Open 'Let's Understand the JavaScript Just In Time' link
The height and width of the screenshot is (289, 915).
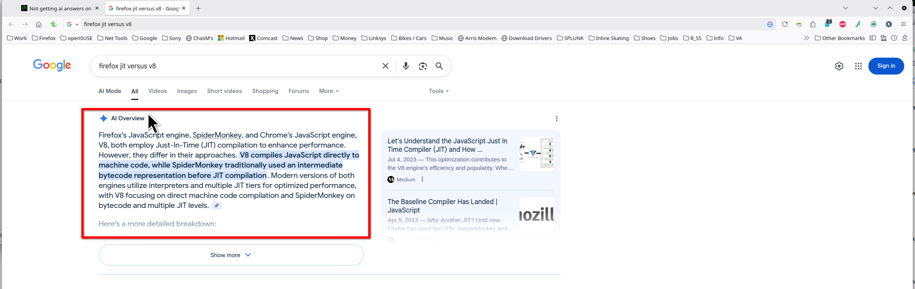(447, 145)
